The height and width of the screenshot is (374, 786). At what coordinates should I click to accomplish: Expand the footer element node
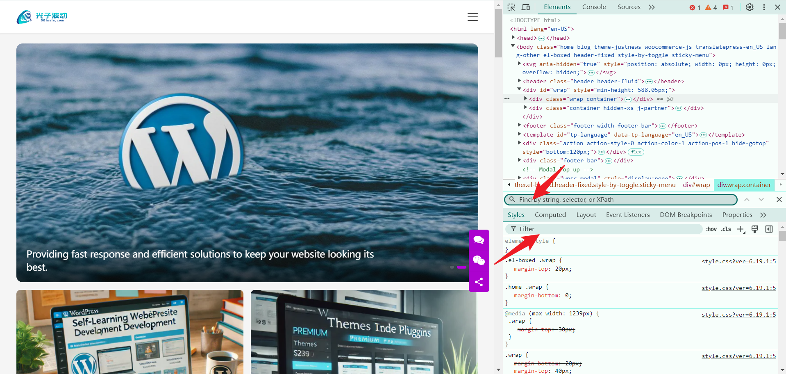tap(519, 125)
